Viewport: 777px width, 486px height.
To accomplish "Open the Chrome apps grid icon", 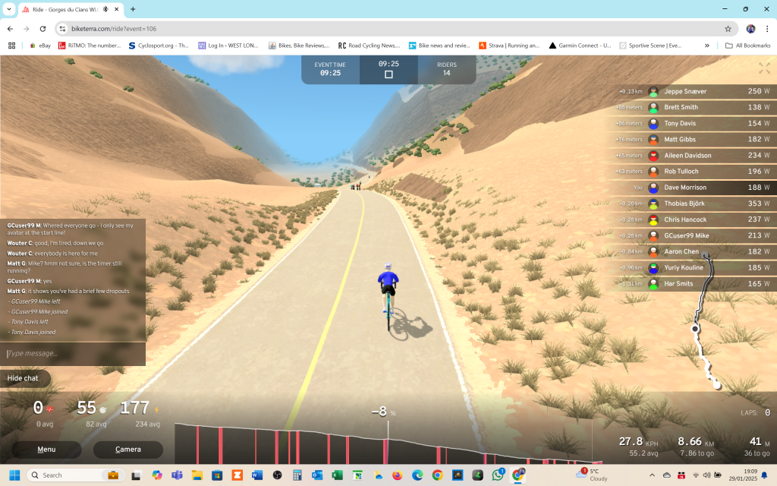I will click(12, 46).
